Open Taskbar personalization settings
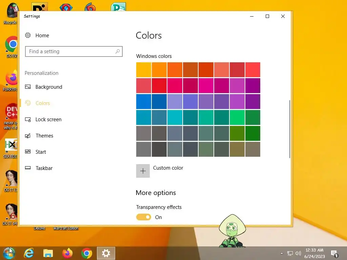This screenshot has width=347, height=260. (x=44, y=168)
